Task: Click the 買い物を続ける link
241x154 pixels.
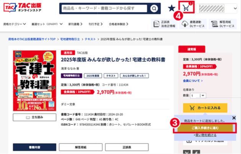Action: 206,135
